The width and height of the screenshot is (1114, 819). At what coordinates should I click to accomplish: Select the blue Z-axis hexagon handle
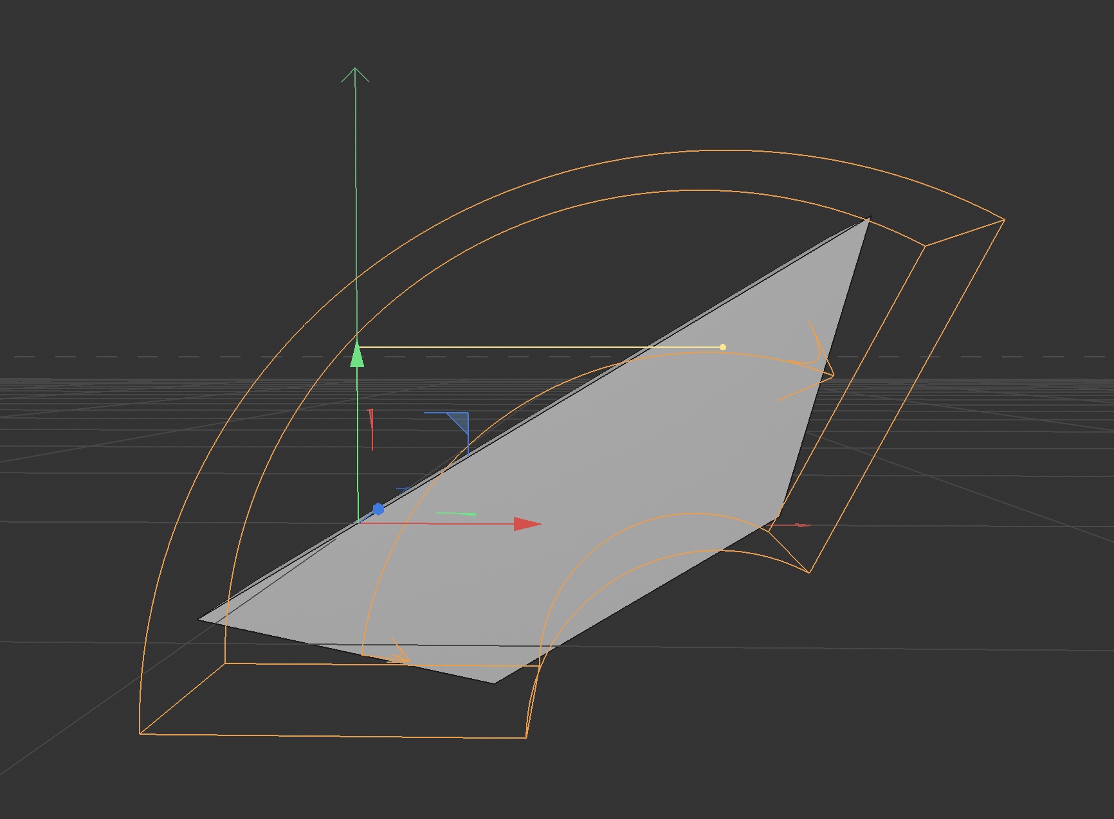(x=378, y=509)
